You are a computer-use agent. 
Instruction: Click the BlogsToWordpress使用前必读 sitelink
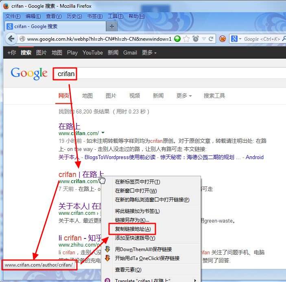click(x=120, y=157)
